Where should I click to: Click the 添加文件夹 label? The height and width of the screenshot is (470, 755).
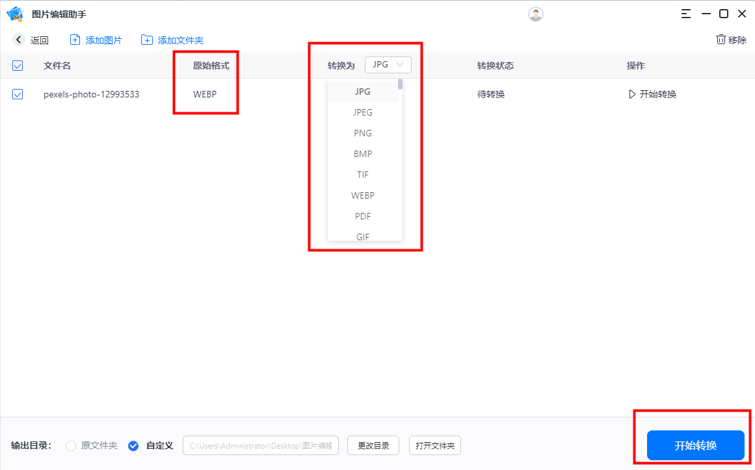point(181,40)
